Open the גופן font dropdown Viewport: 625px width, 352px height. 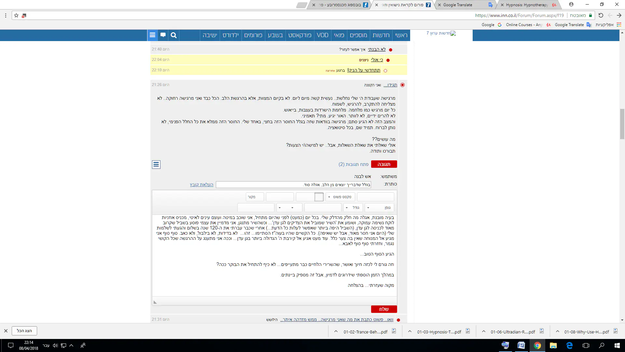point(379,208)
